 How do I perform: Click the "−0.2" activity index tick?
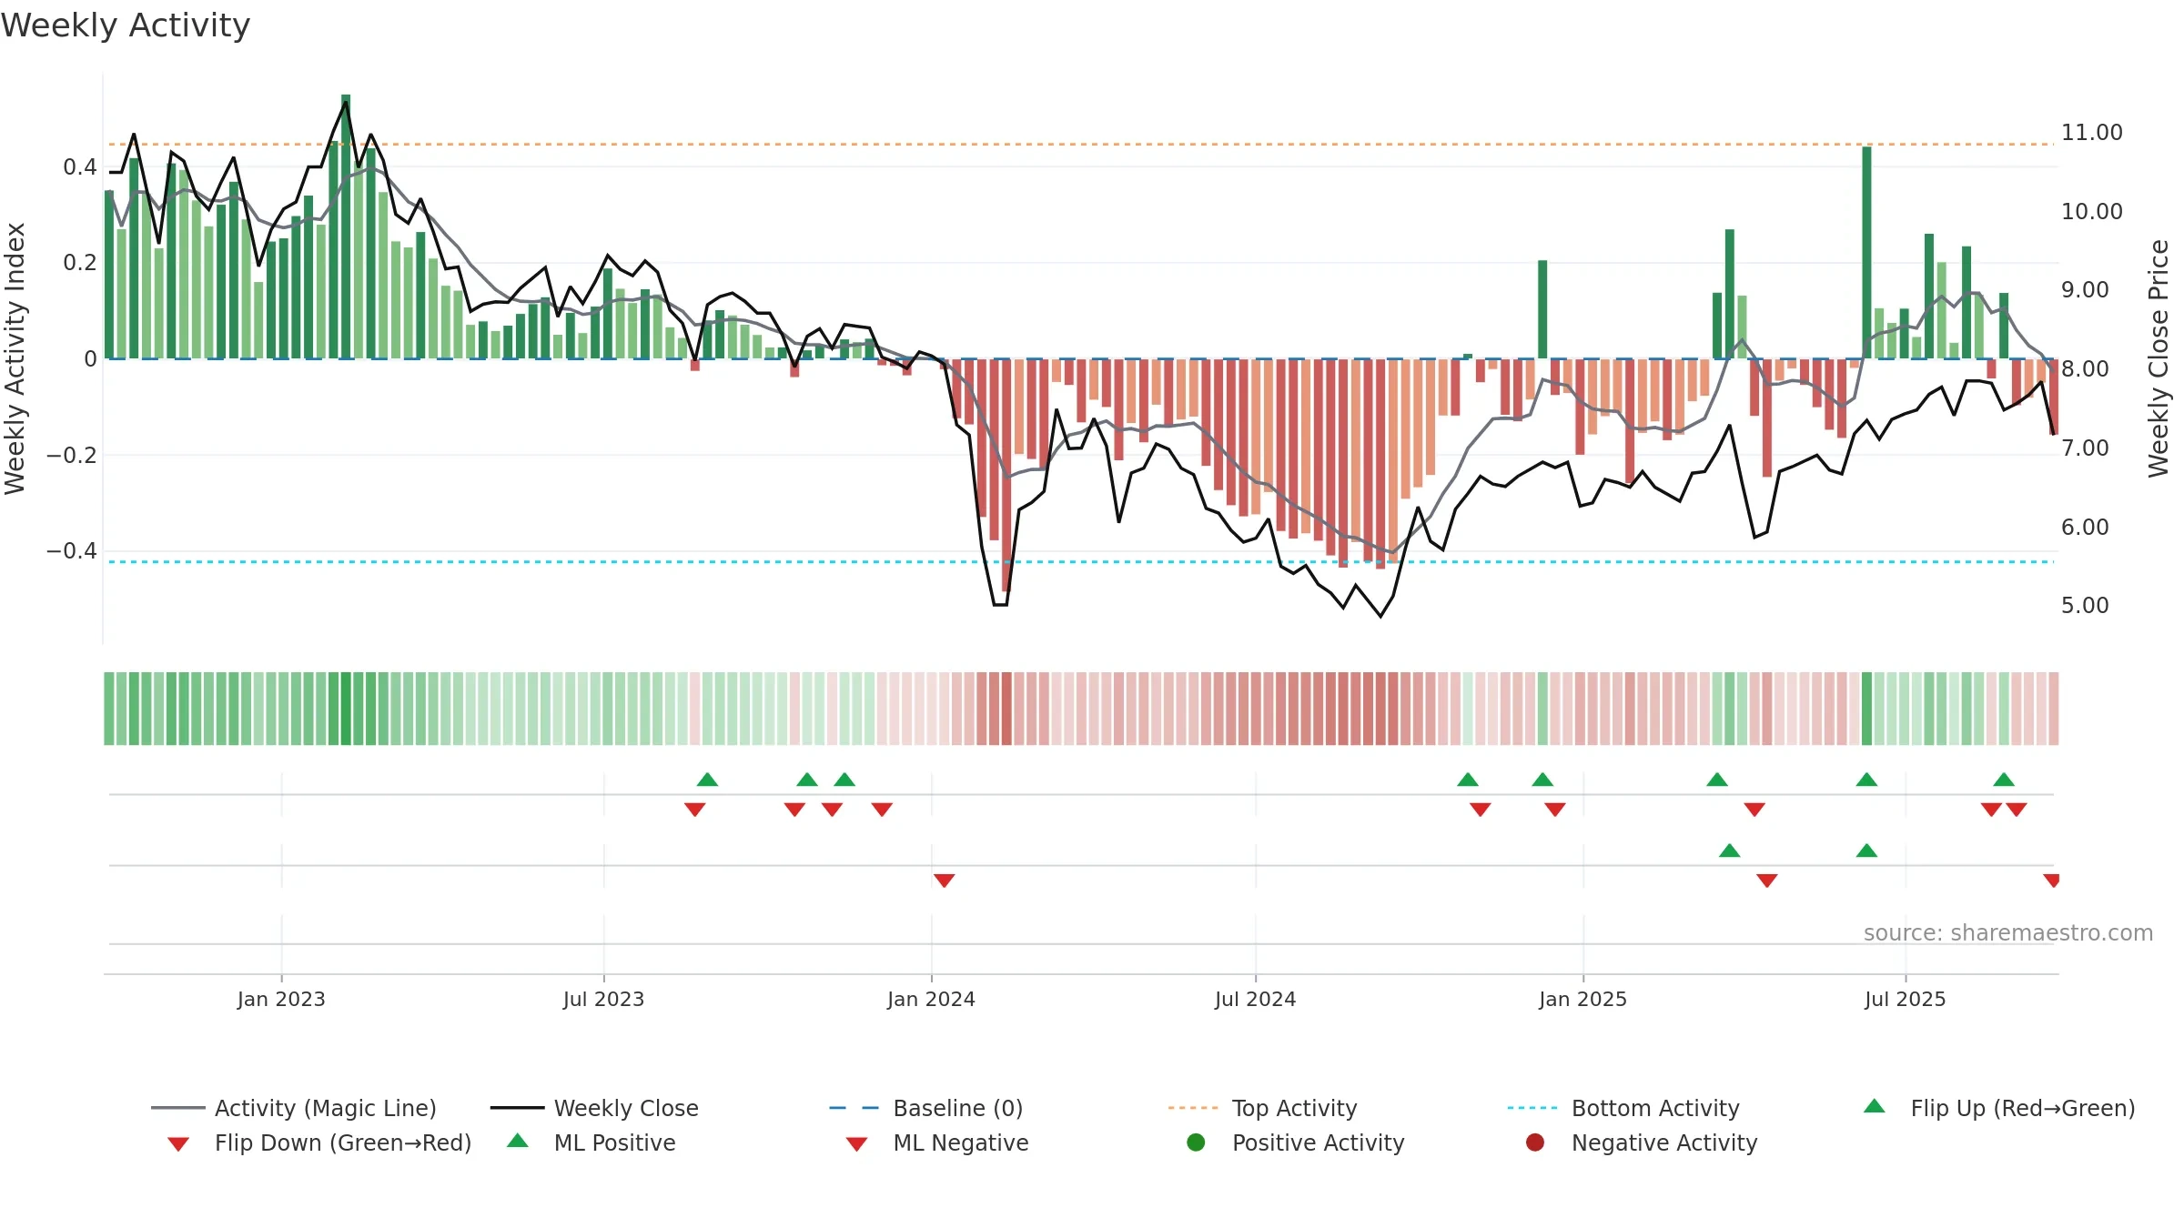point(71,455)
